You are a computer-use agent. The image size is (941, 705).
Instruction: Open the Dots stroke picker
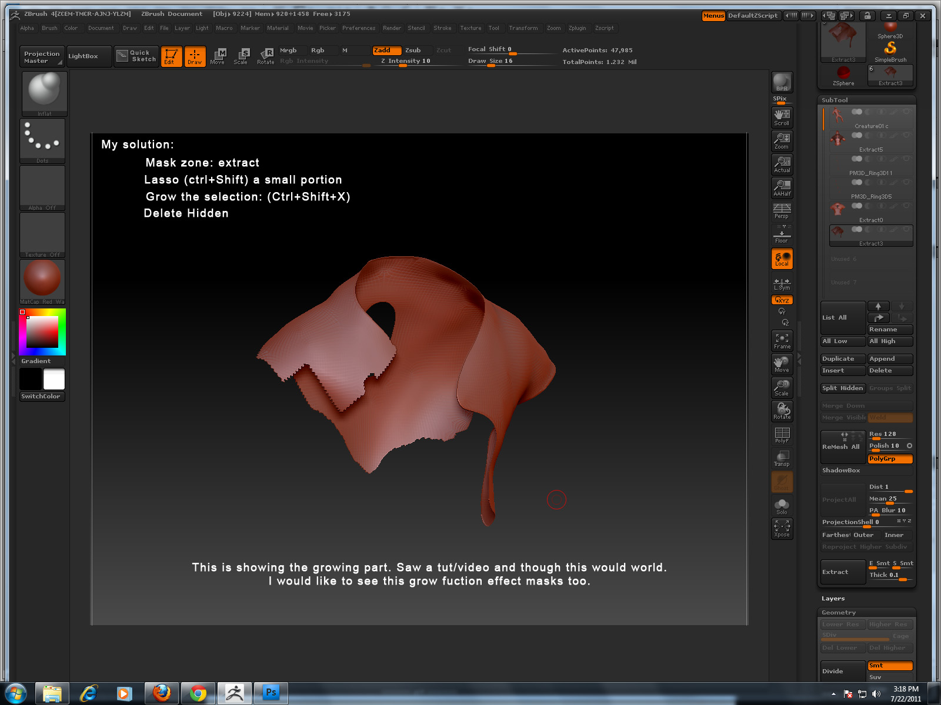[42, 141]
